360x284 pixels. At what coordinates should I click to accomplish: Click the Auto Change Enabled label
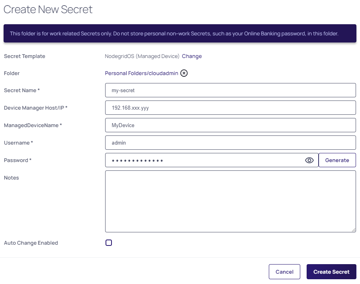tap(31, 243)
